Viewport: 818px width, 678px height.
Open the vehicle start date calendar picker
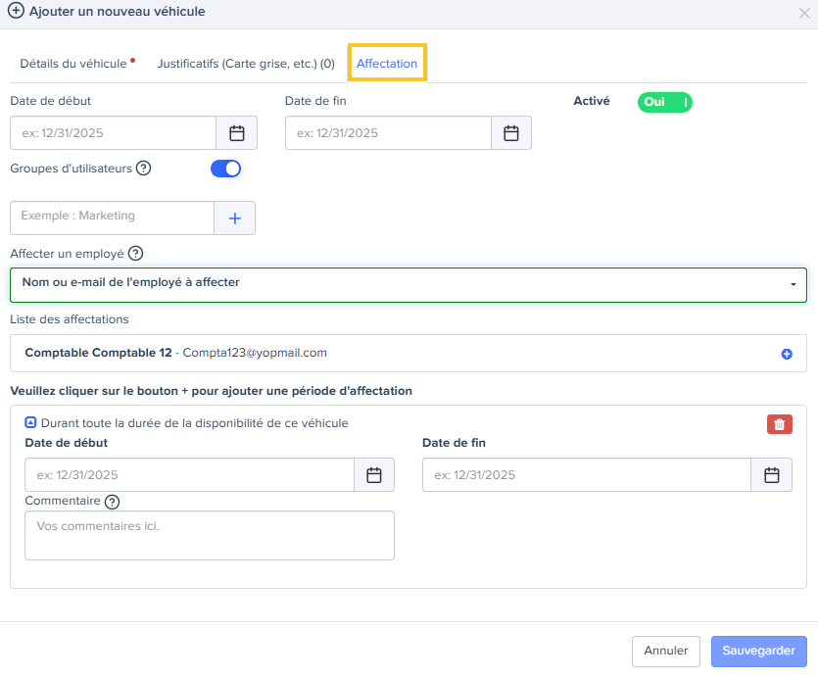click(x=236, y=133)
